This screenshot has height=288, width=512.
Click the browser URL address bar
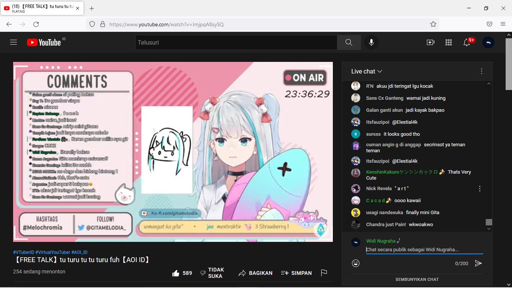pyautogui.click(x=262, y=24)
